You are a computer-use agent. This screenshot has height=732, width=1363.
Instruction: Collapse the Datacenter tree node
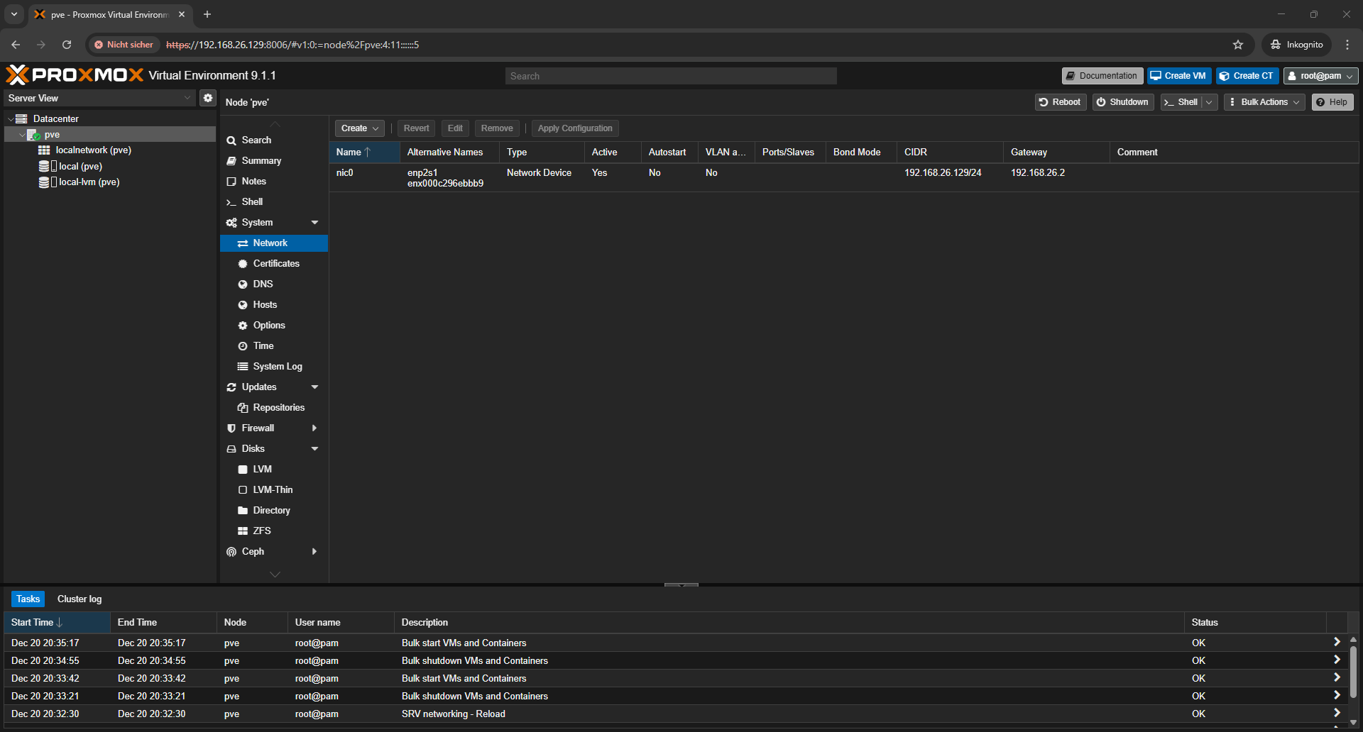tap(11, 119)
